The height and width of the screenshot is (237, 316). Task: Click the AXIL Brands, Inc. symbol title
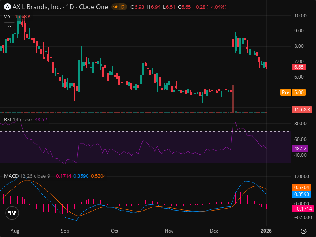[37, 7]
